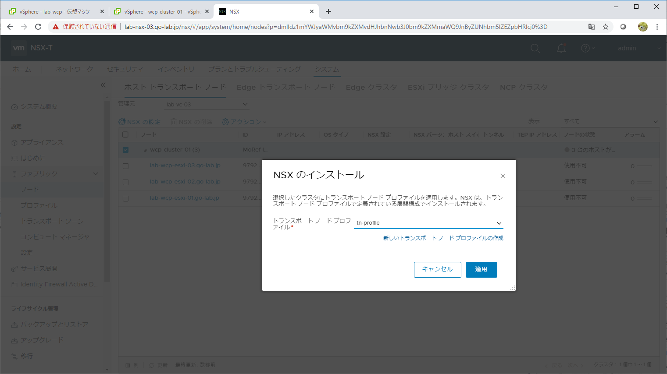Screen dimensions: 667x374
Task: Select ノード under ファブリック
Action: [x=30, y=190]
